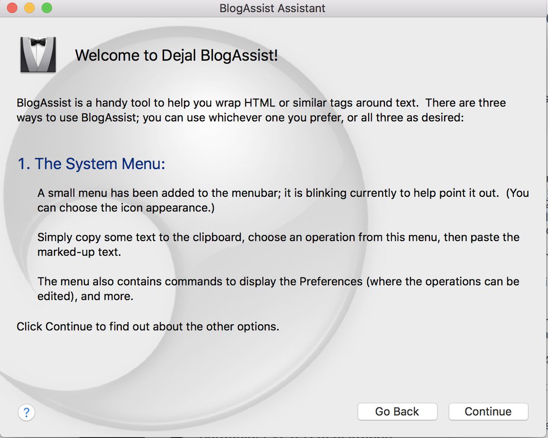Click the paragraph starting 'A small menu has been added'

[283, 200]
